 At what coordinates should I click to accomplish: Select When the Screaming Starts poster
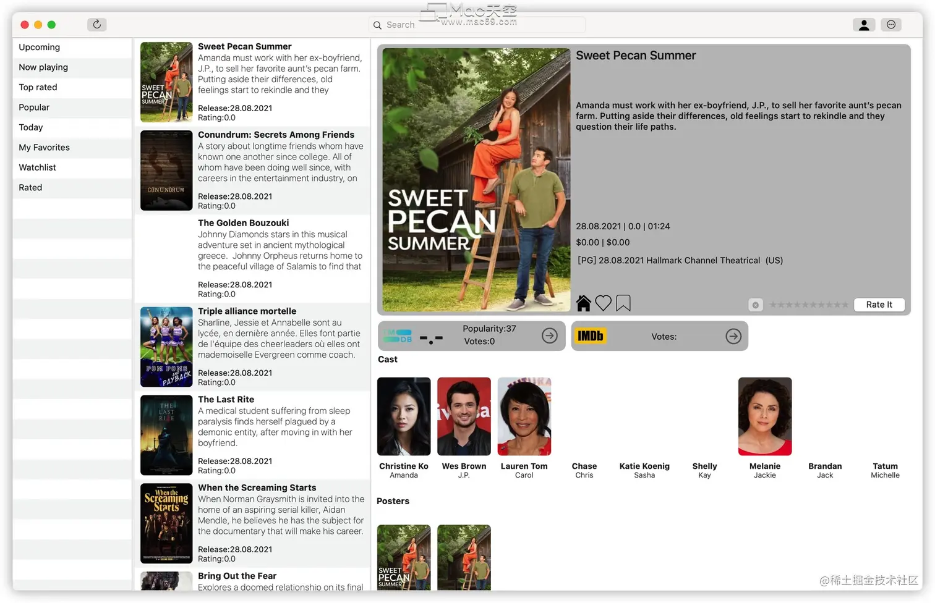pyautogui.click(x=166, y=523)
